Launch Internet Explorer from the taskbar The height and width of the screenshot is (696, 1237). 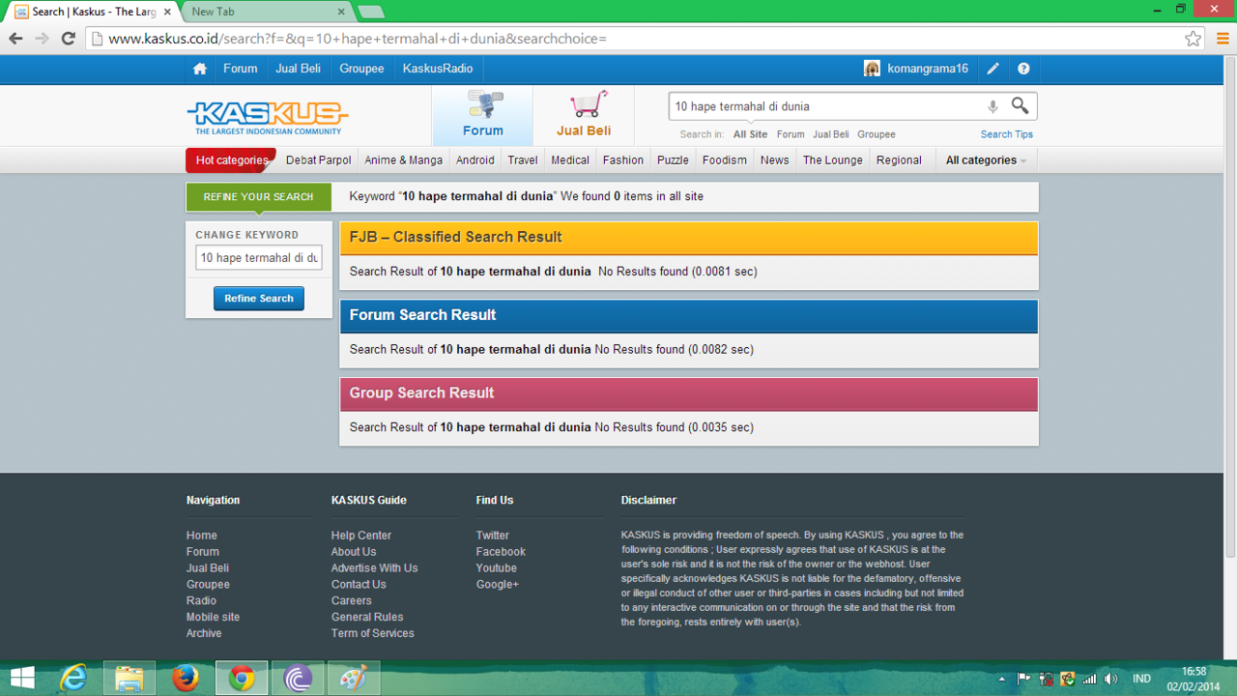click(73, 678)
